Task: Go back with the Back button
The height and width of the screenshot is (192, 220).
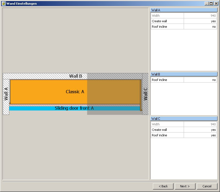Action: (x=163, y=186)
